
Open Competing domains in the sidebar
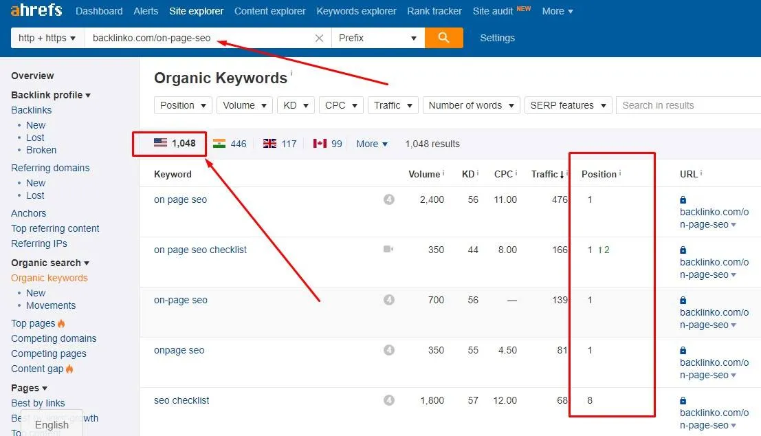pos(54,338)
